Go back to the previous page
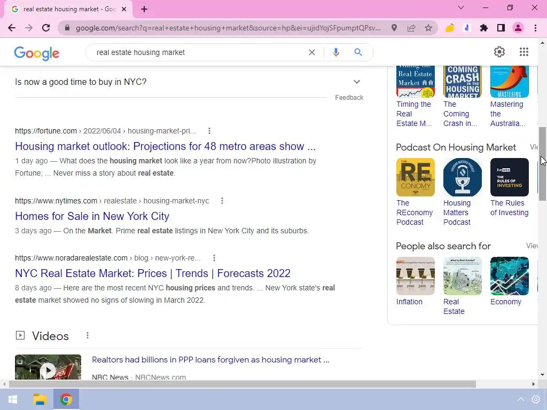547x410 pixels. tap(12, 28)
